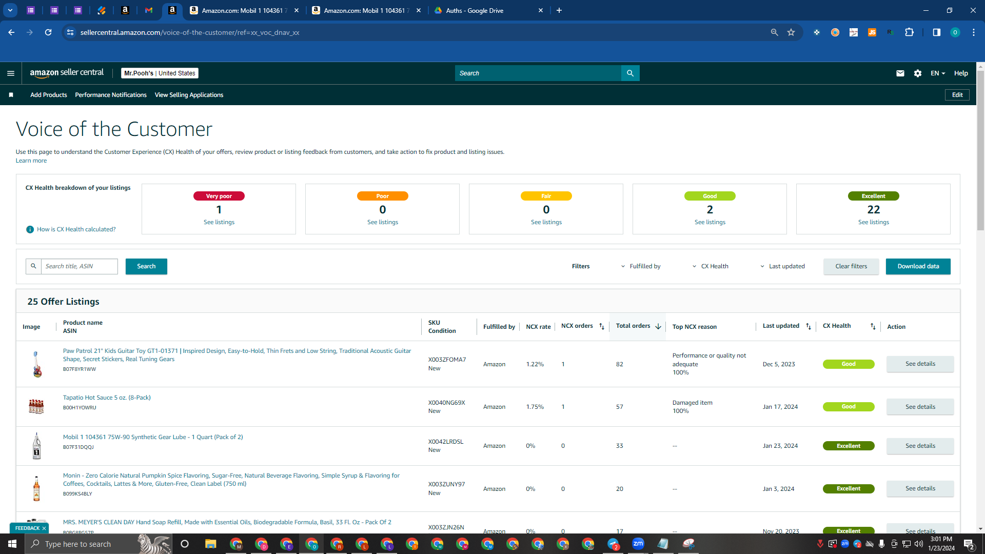The height and width of the screenshot is (554, 985).
Task: Sort by the CX Health column arrows
Action: point(873,326)
